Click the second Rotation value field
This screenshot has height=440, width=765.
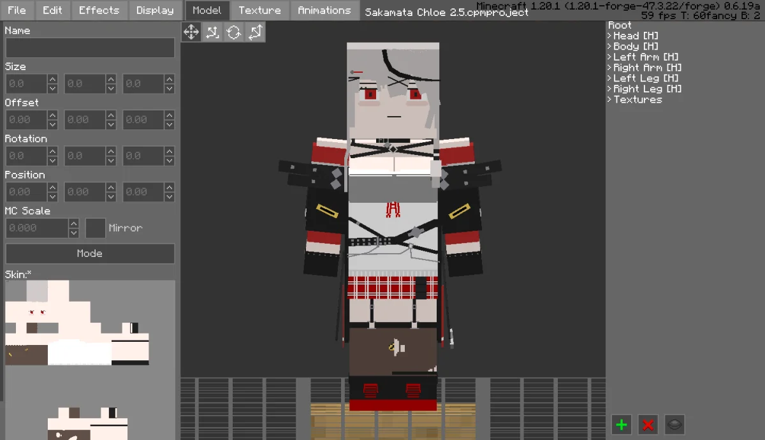pyautogui.click(x=85, y=156)
